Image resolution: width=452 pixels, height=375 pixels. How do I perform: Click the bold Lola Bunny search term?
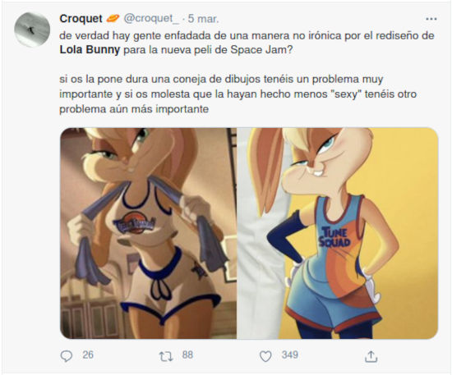(90, 50)
